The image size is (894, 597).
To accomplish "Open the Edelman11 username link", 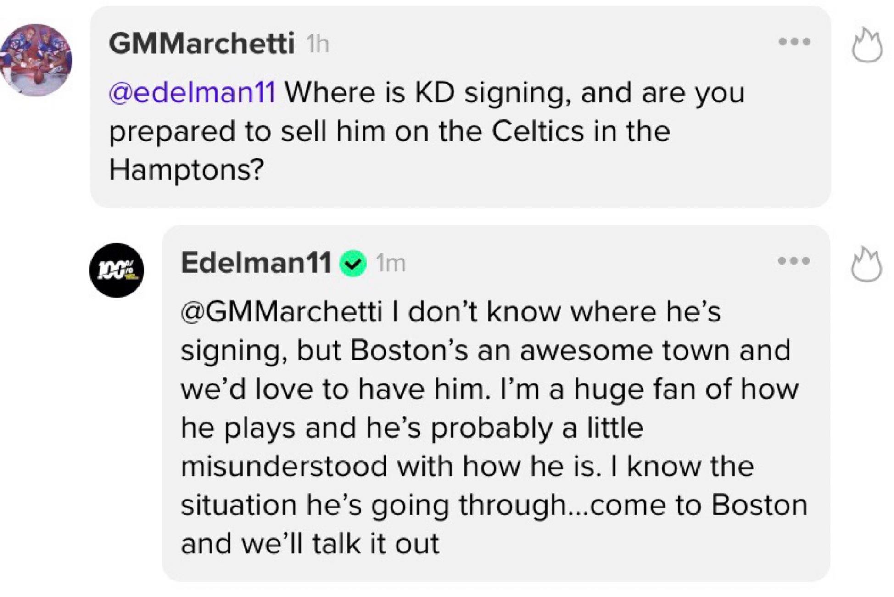I will click(256, 263).
